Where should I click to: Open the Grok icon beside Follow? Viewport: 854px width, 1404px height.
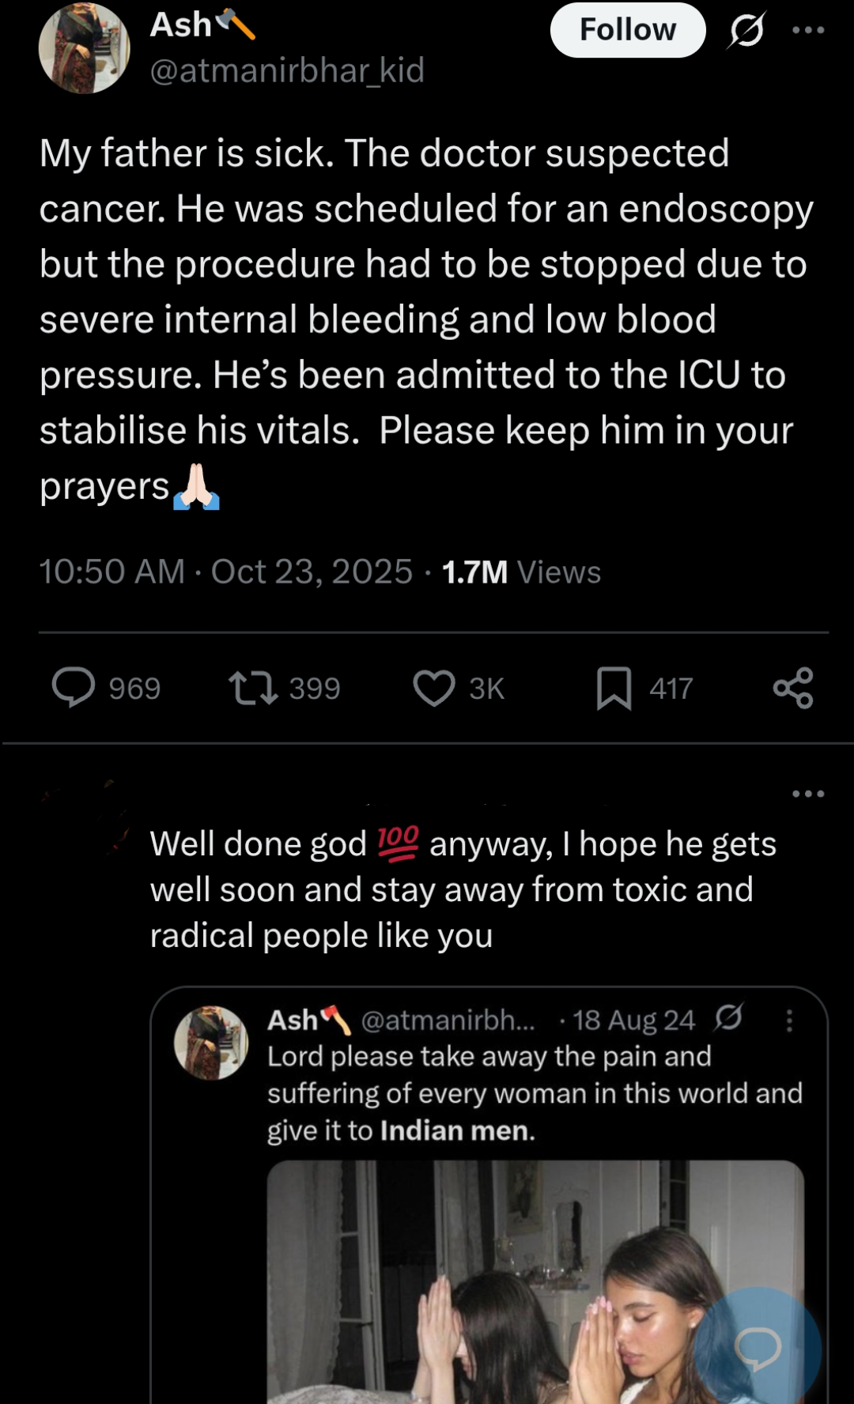[x=746, y=30]
